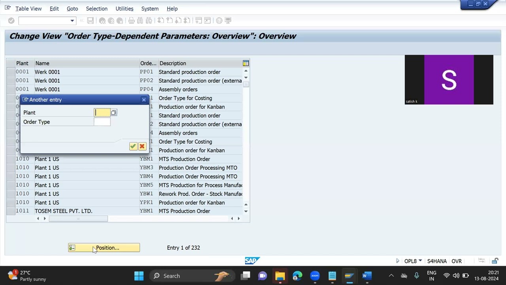Select row YBM3 Production Order Processing MTO

(x=10, y=168)
